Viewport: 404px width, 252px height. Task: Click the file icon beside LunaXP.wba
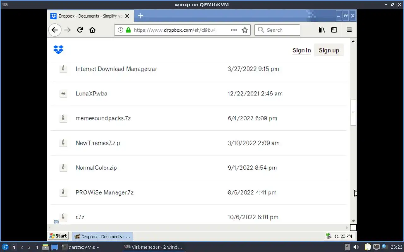pyautogui.click(x=63, y=94)
